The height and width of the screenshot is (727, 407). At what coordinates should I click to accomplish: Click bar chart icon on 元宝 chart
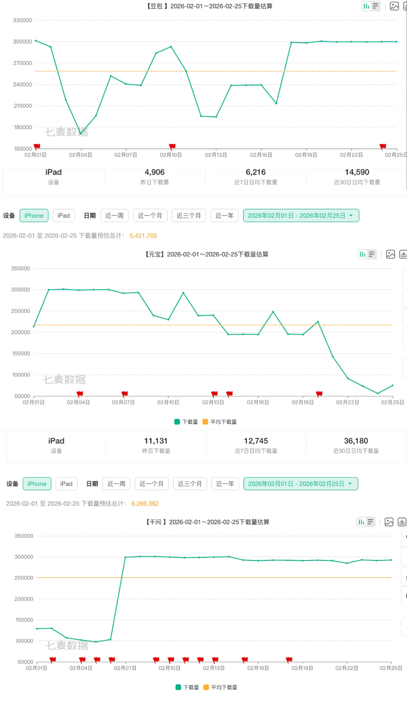click(363, 254)
